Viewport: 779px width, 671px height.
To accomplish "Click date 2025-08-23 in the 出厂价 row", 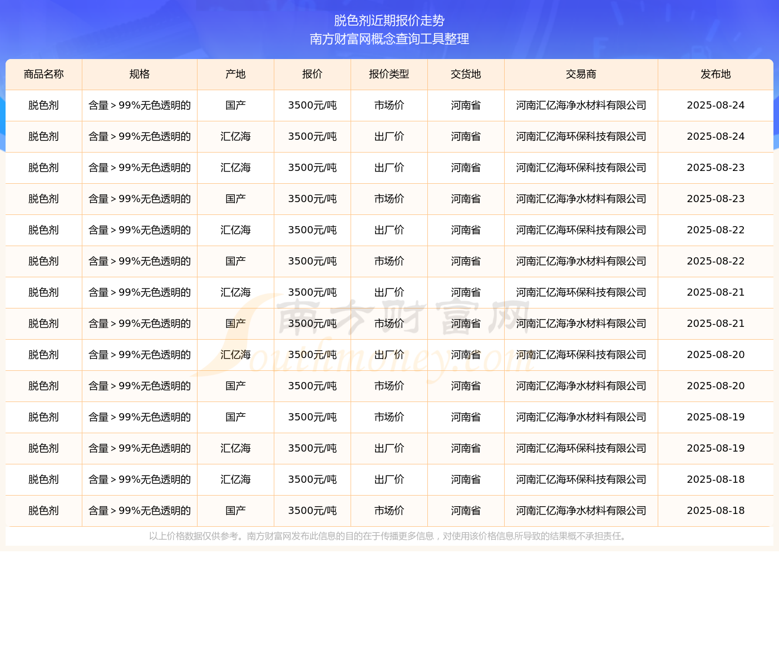I will [x=716, y=168].
